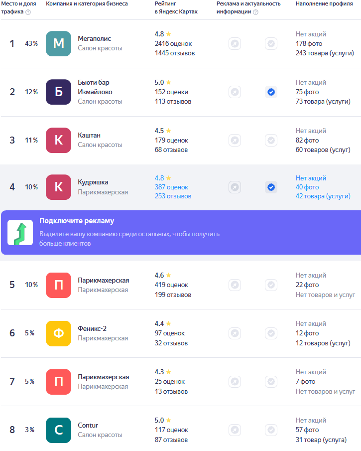Click the Contur teal avatar icon
The image size is (361, 451).
click(x=58, y=430)
